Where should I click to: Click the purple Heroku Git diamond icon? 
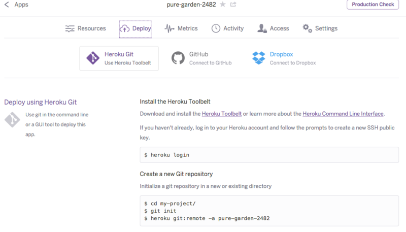(93, 58)
